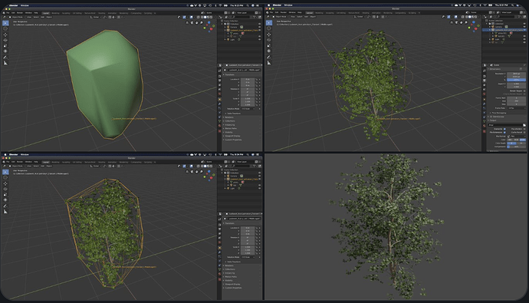
Task: Open Object Mode dropdown in top-left viewport header
Action: click(17, 17)
